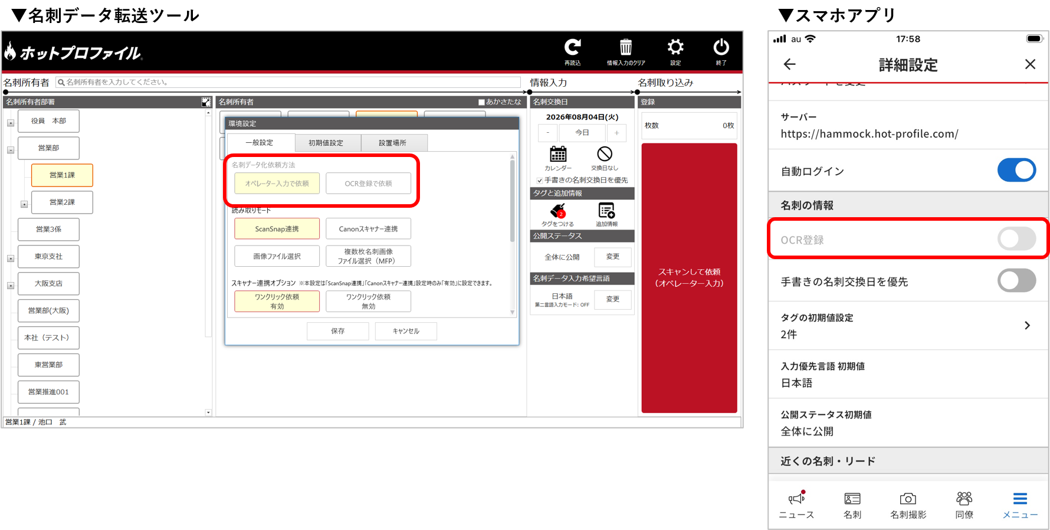Viewport: 1050px width, 530px height.
Task: Click the expand icon in 名刺所有者部署 header
Action: 206,102
